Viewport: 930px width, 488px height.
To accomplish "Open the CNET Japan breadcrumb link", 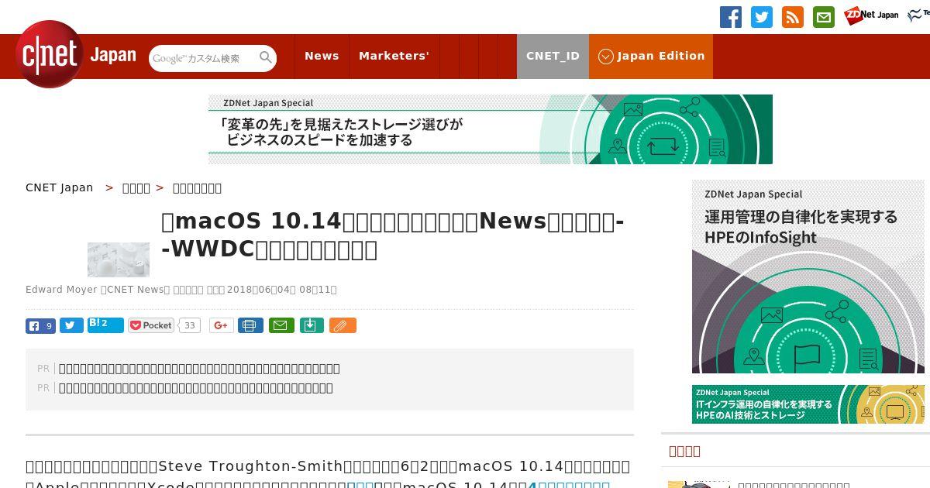I will 60,187.
